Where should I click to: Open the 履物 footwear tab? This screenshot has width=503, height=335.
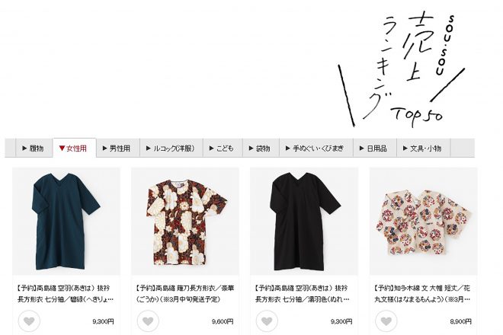point(34,148)
